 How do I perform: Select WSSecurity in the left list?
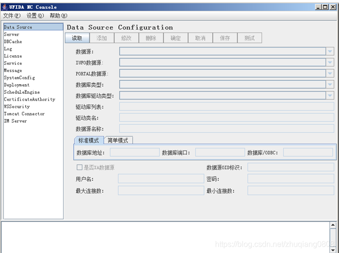[33, 106]
